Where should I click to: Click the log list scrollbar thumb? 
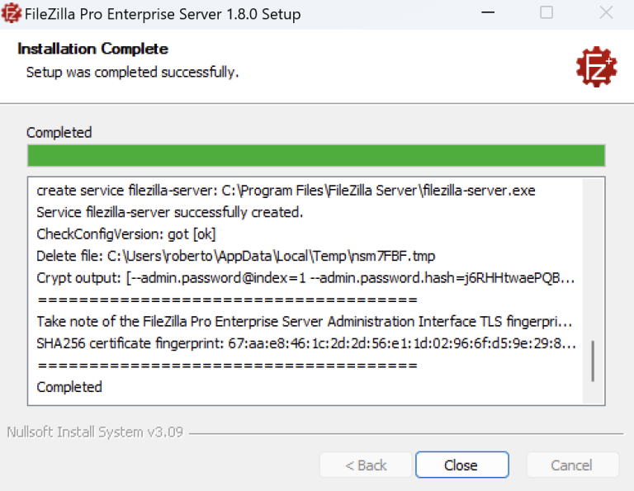pos(593,361)
